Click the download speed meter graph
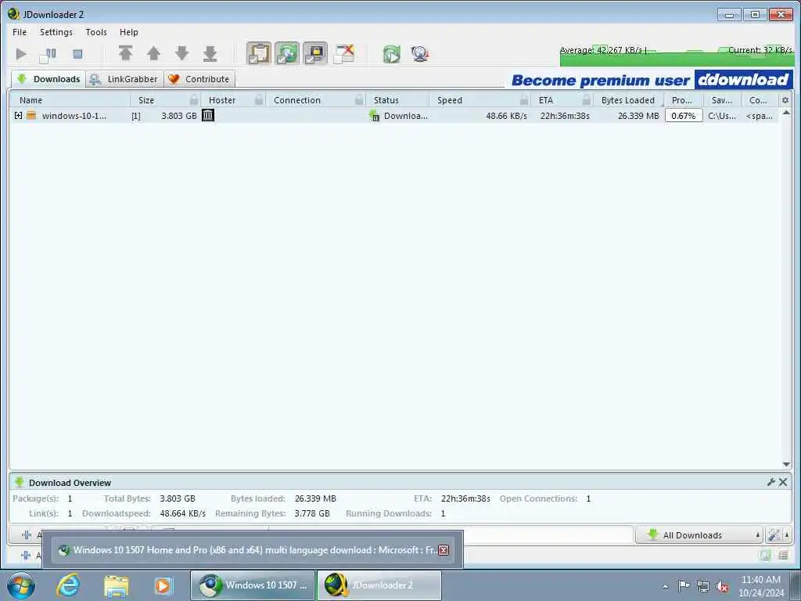 (x=677, y=56)
